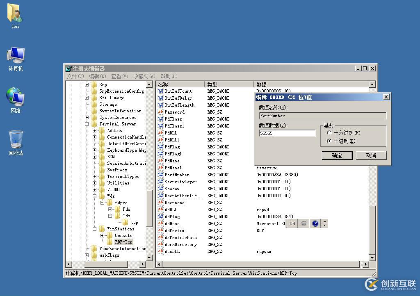
Task: Collapse the Terminal Server tree node
Action: (87, 124)
